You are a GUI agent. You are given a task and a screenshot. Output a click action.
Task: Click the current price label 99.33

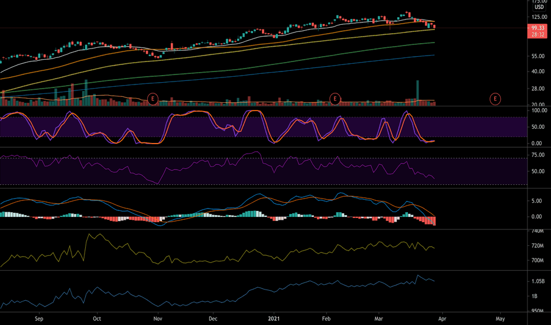[537, 28]
